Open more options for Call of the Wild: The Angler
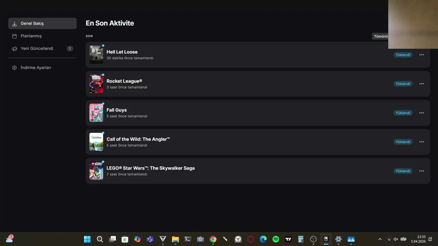 coord(422,142)
